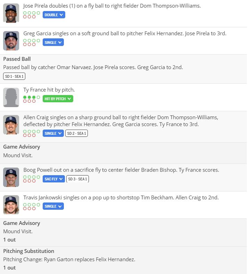Click the ball-strike count dots for Ty France
The image size is (252, 274).
(x=31, y=99)
